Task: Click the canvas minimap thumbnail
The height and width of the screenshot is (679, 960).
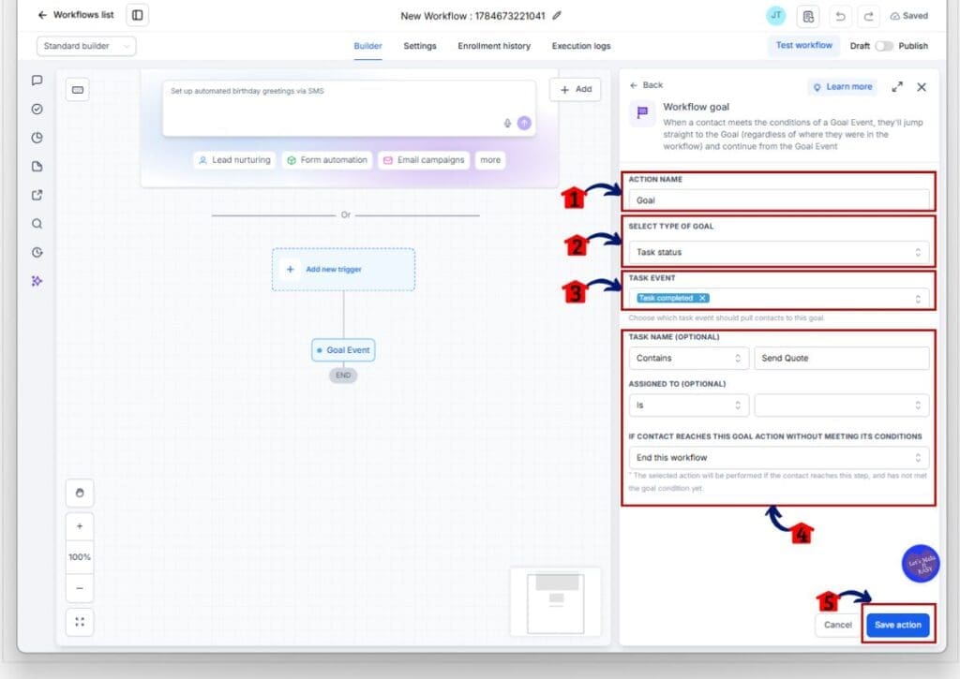Action: pyautogui.click(x=556, y=602)
